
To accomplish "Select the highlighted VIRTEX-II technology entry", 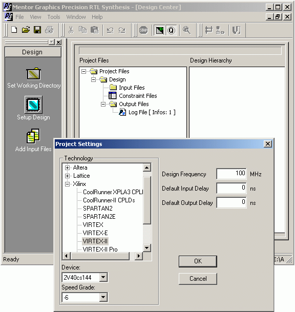I will pyautogui.click(x=95, y=241).
